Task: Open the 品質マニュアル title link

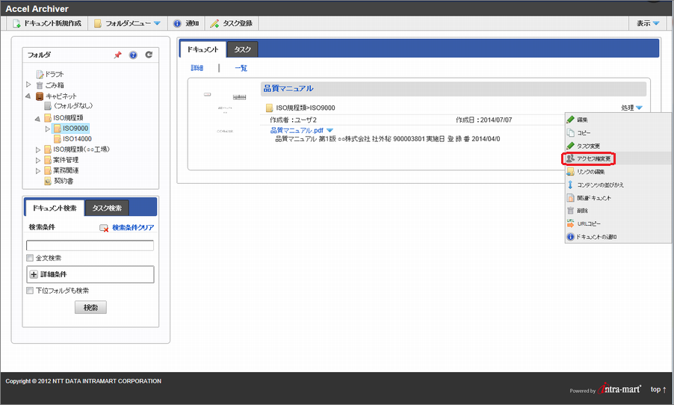Action: click(288, 89)
